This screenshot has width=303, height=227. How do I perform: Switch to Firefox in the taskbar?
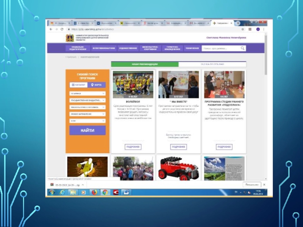(94, 192)
